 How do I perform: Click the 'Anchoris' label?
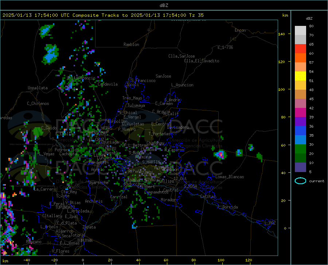pos(94,201)
